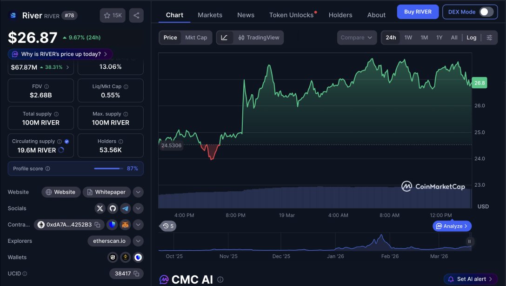Click Liq/Mkt Cap info icon
The height and width of the screenshot is (286, 506).
click(x=126, y=86)
